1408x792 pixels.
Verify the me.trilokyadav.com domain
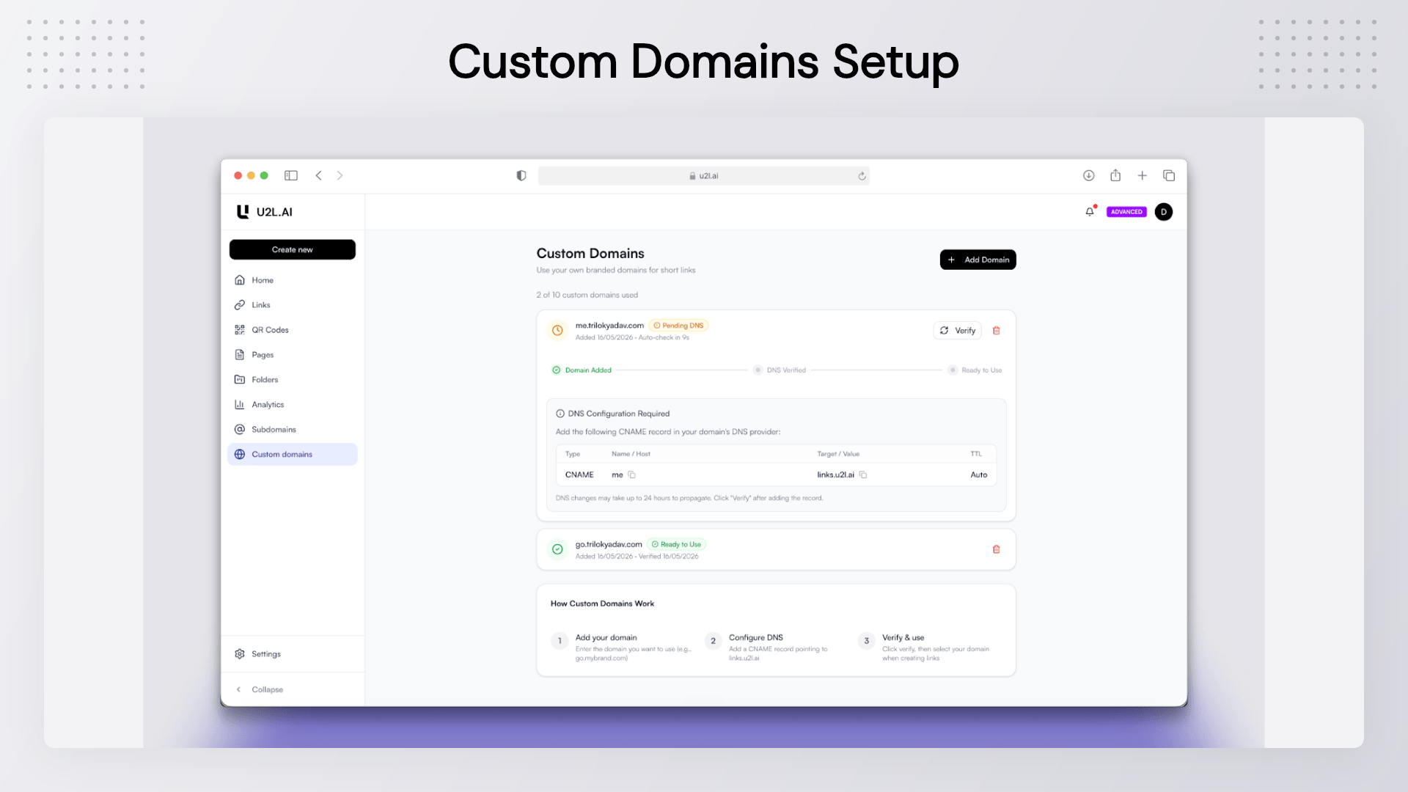[957, 331]
